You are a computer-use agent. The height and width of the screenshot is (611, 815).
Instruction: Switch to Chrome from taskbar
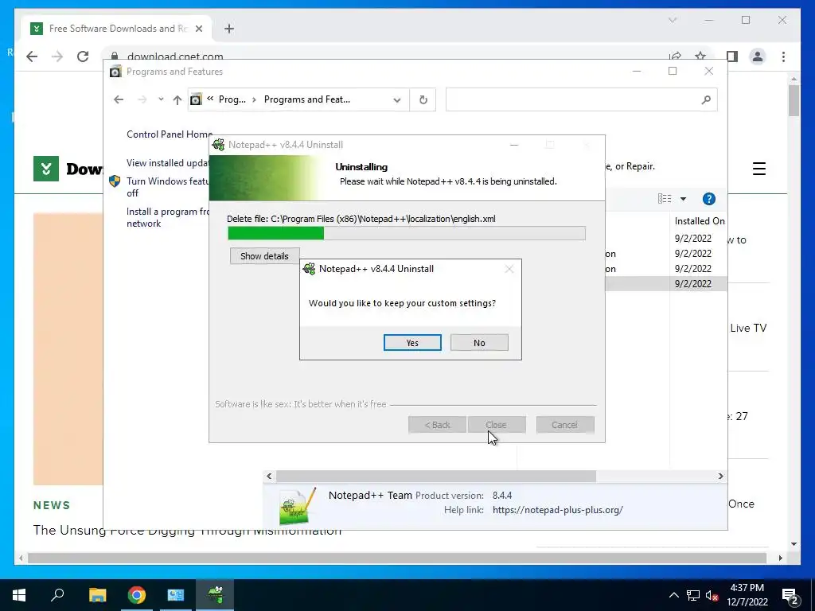137,595
